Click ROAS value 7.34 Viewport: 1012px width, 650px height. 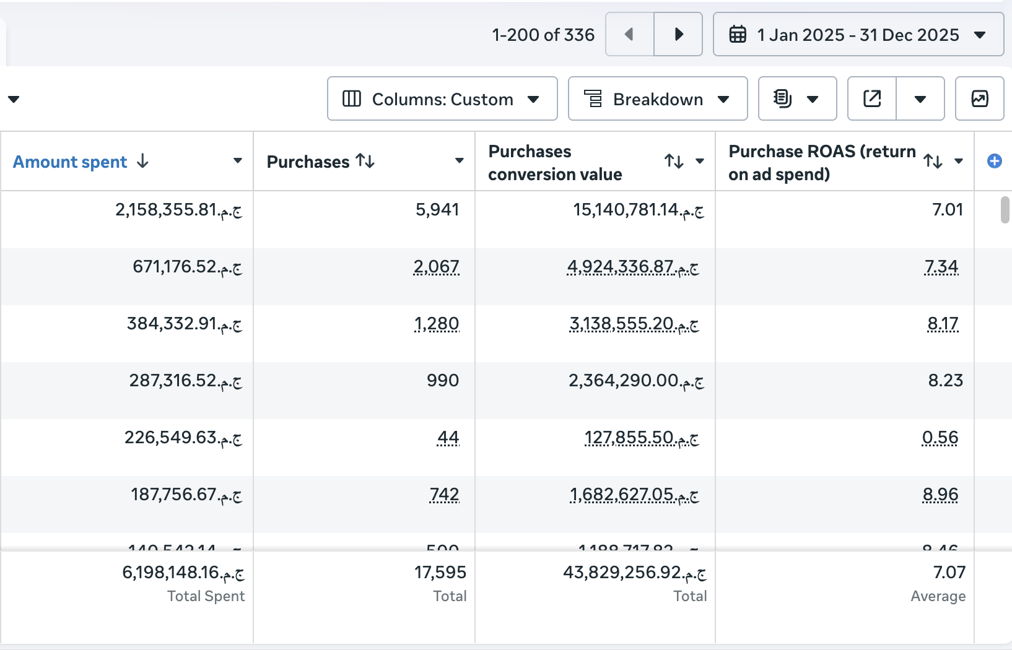pyautogui.click(x=941, y=267)
